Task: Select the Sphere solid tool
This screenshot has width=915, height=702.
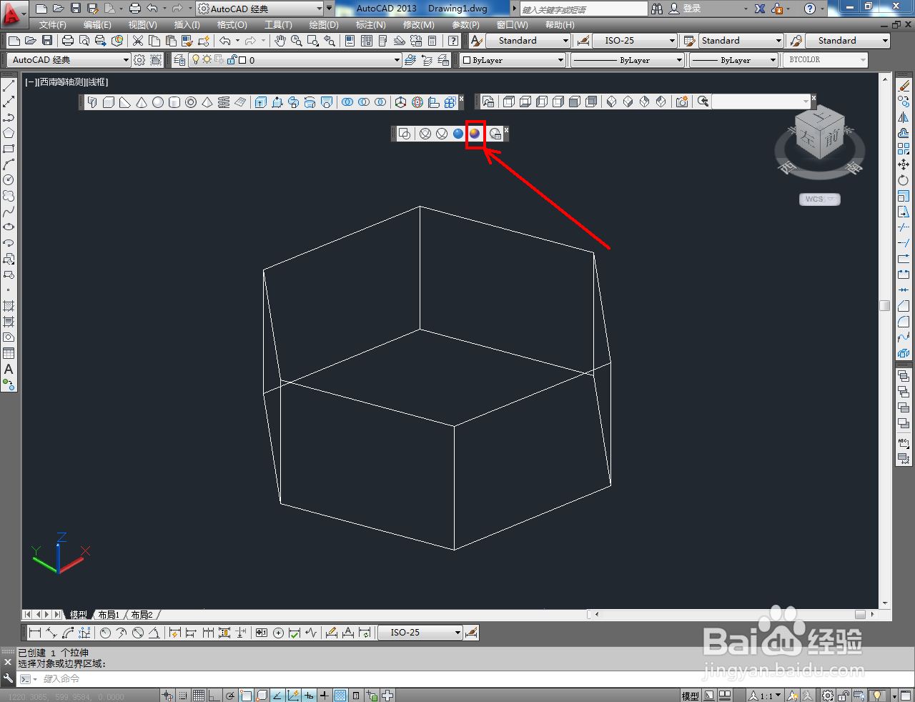Action: point(158,102)
